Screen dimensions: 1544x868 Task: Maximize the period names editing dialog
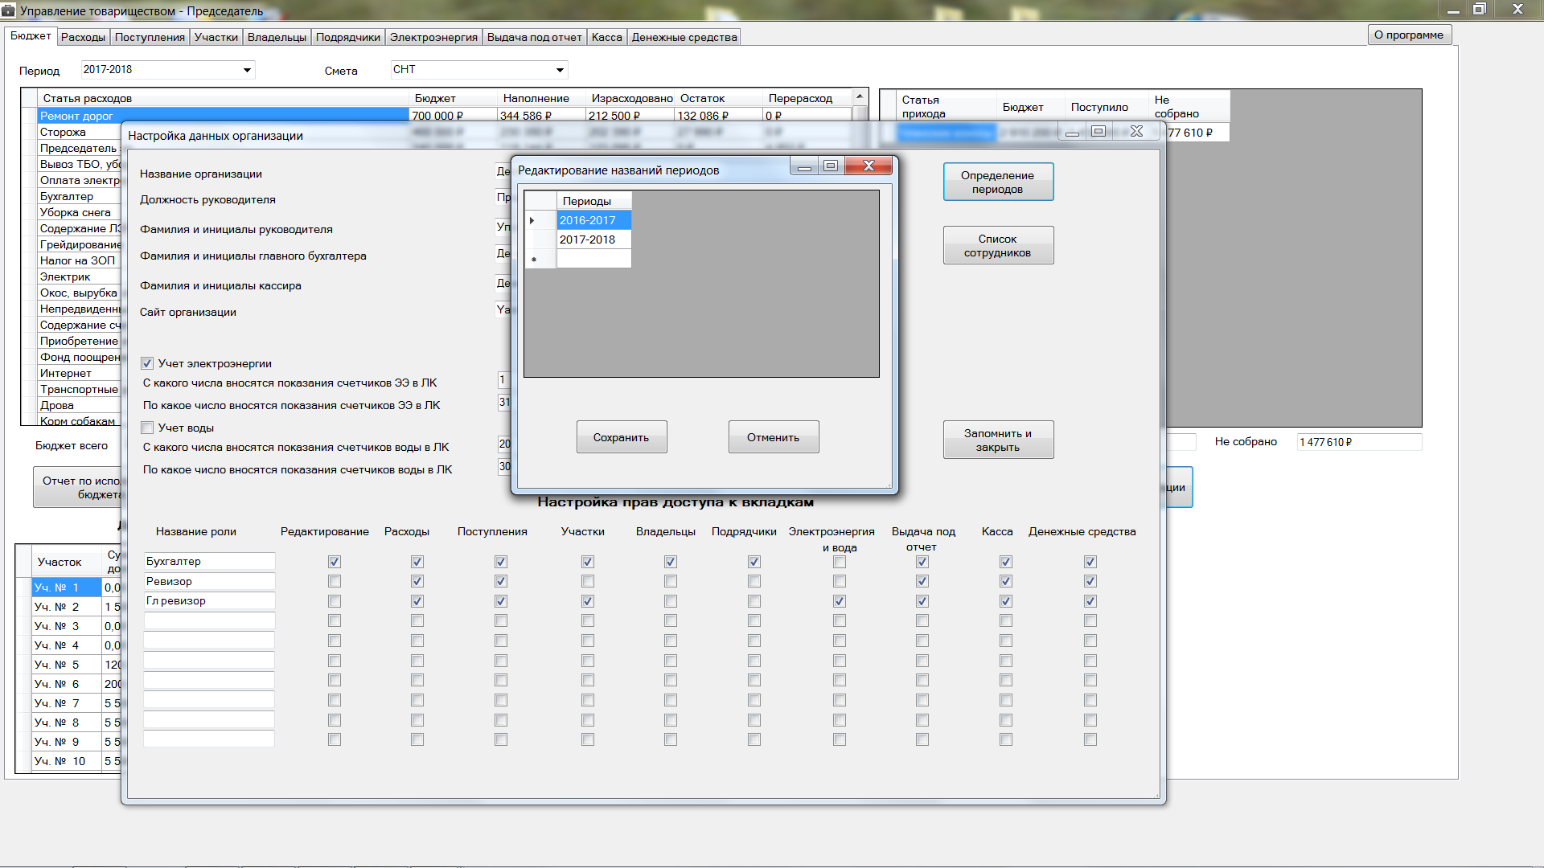[x=831, y=166]
